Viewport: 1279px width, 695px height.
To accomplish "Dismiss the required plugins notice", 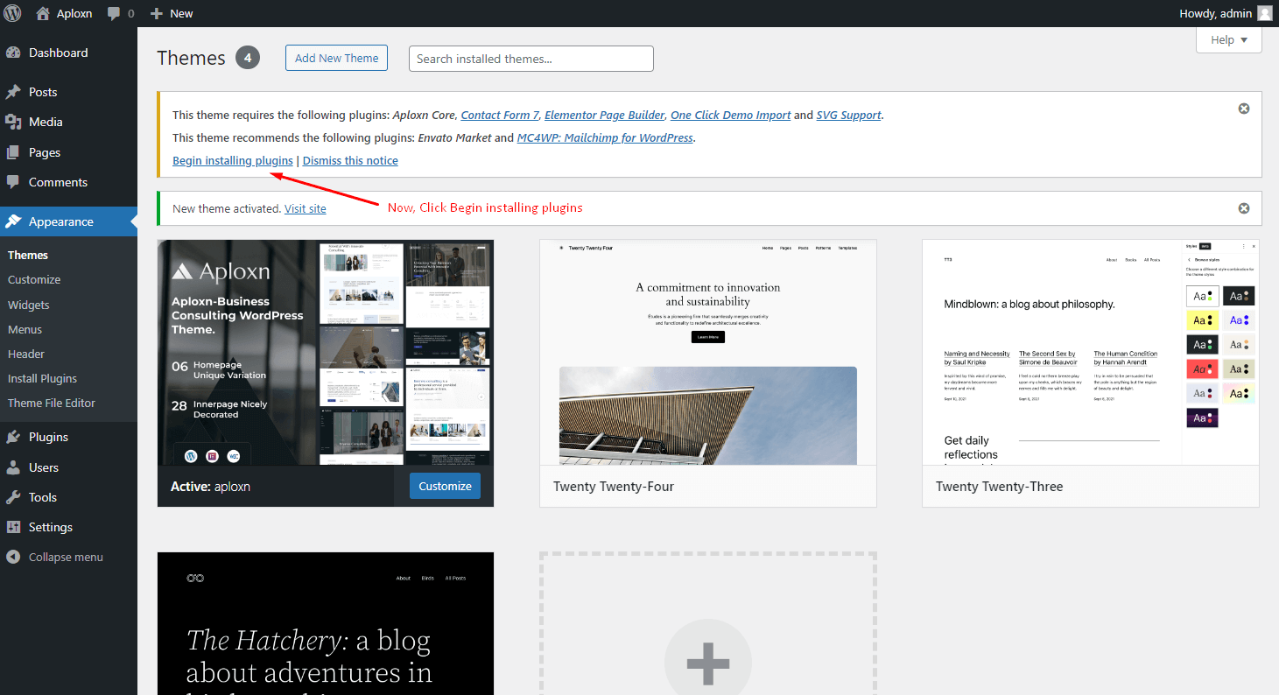I will (x=1244, y=109).
